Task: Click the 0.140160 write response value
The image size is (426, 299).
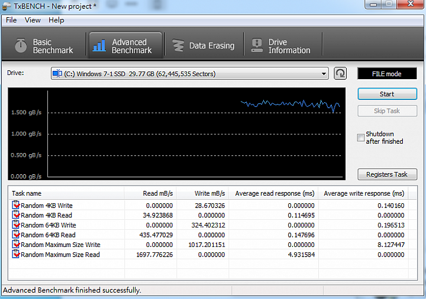Action: click(391, 206)
